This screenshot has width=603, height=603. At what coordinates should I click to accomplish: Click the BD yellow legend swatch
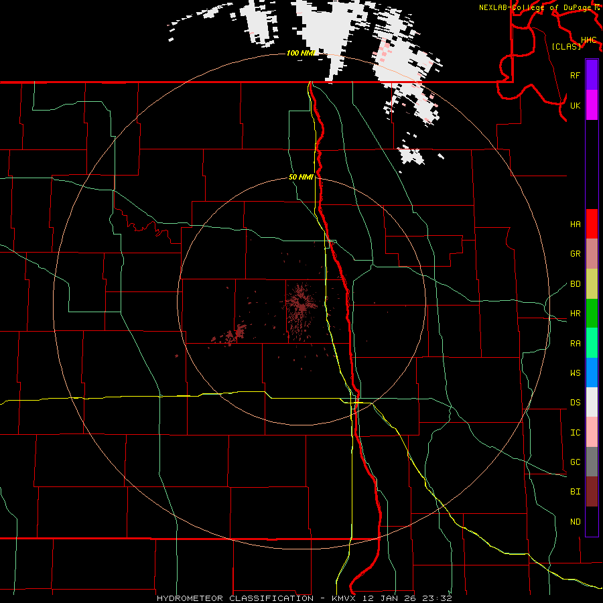[592, 283]
